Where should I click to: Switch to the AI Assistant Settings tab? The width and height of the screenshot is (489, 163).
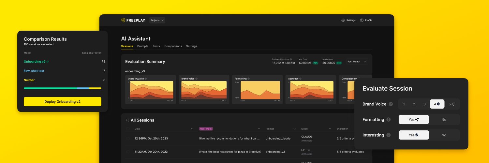[x=192, y=46]
